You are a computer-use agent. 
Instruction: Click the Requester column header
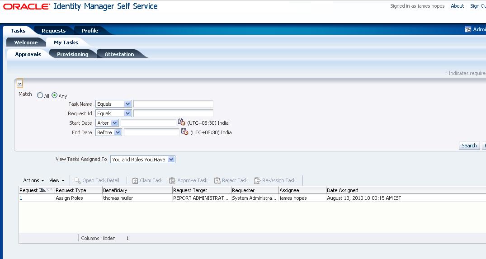[255, 190]
